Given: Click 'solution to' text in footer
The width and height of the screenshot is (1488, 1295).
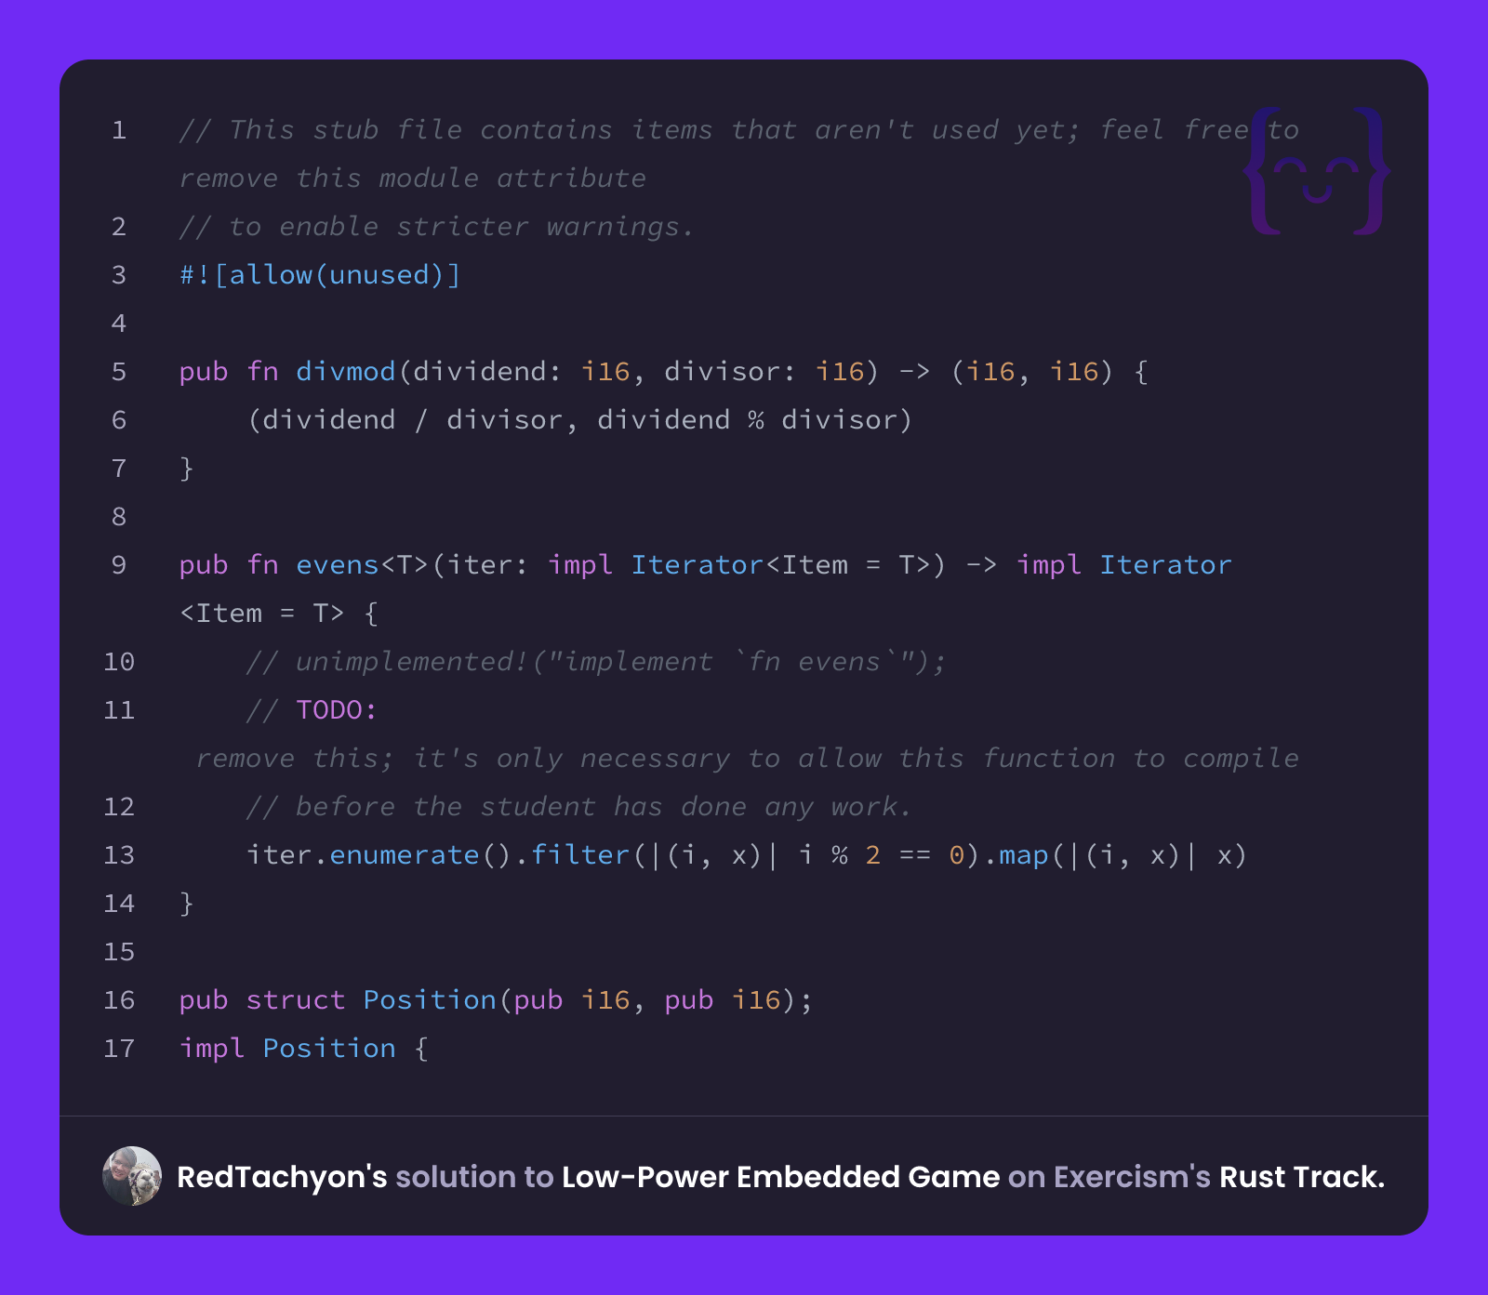Looking at the screenshot, I should click(x=474, y=1177).
